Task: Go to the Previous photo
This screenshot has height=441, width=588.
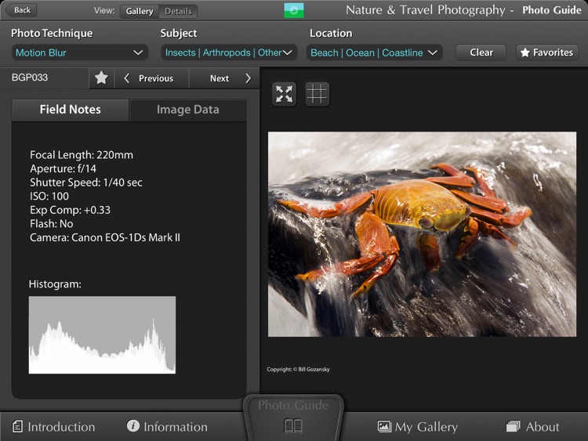Action: click(x=151, y=78)
